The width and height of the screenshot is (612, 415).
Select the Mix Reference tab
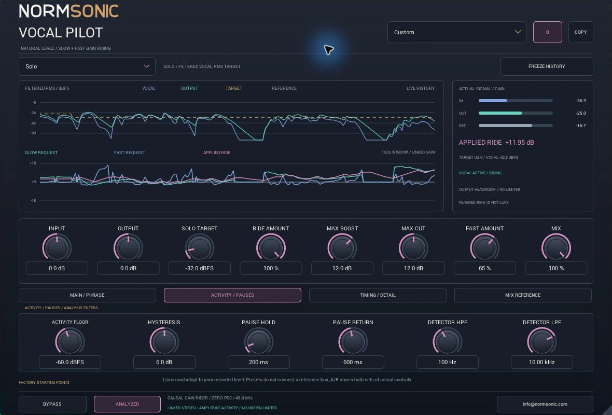pyautogui.click(x=523, y=295)
